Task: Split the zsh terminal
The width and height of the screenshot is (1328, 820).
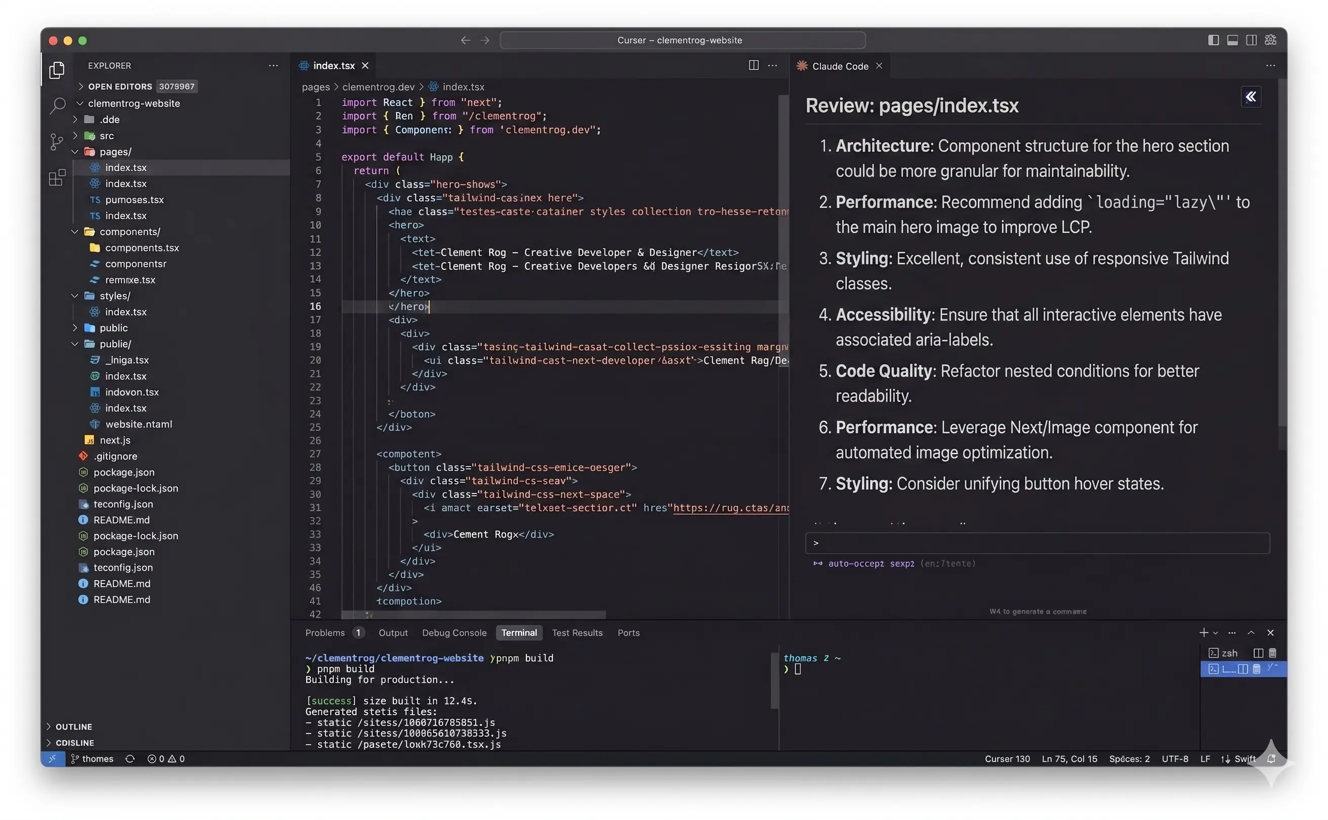Action: (1258, 653)
